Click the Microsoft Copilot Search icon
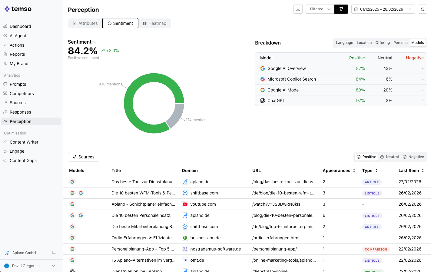The width and height of the screenshot is (431, 272). tap(263, 79)
